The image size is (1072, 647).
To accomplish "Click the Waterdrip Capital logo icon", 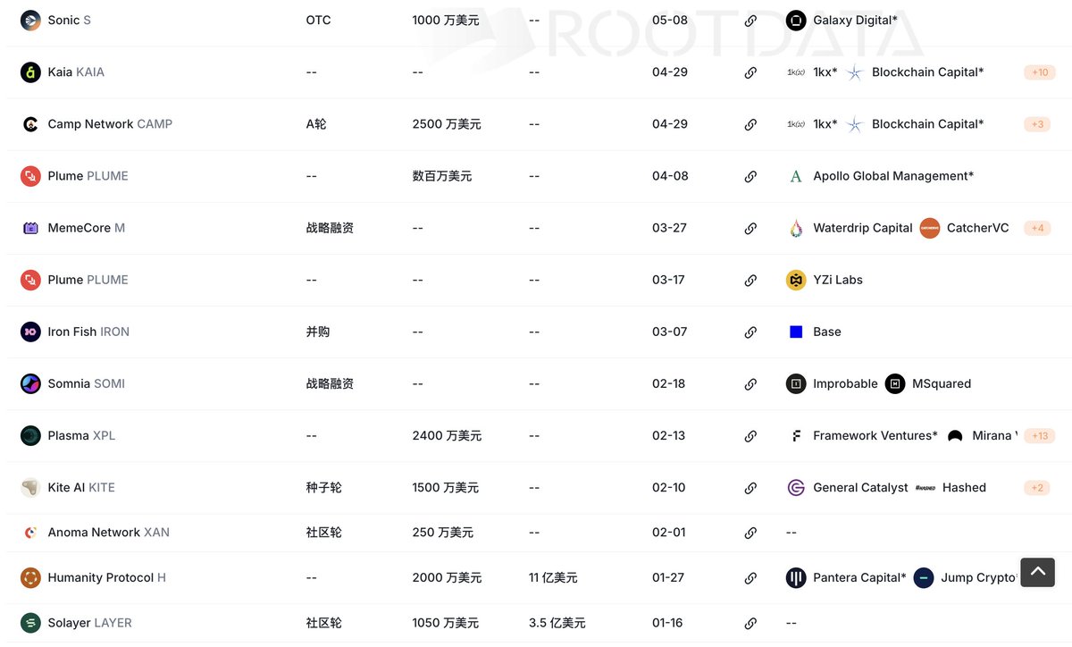I will click(x=796, y=228).
